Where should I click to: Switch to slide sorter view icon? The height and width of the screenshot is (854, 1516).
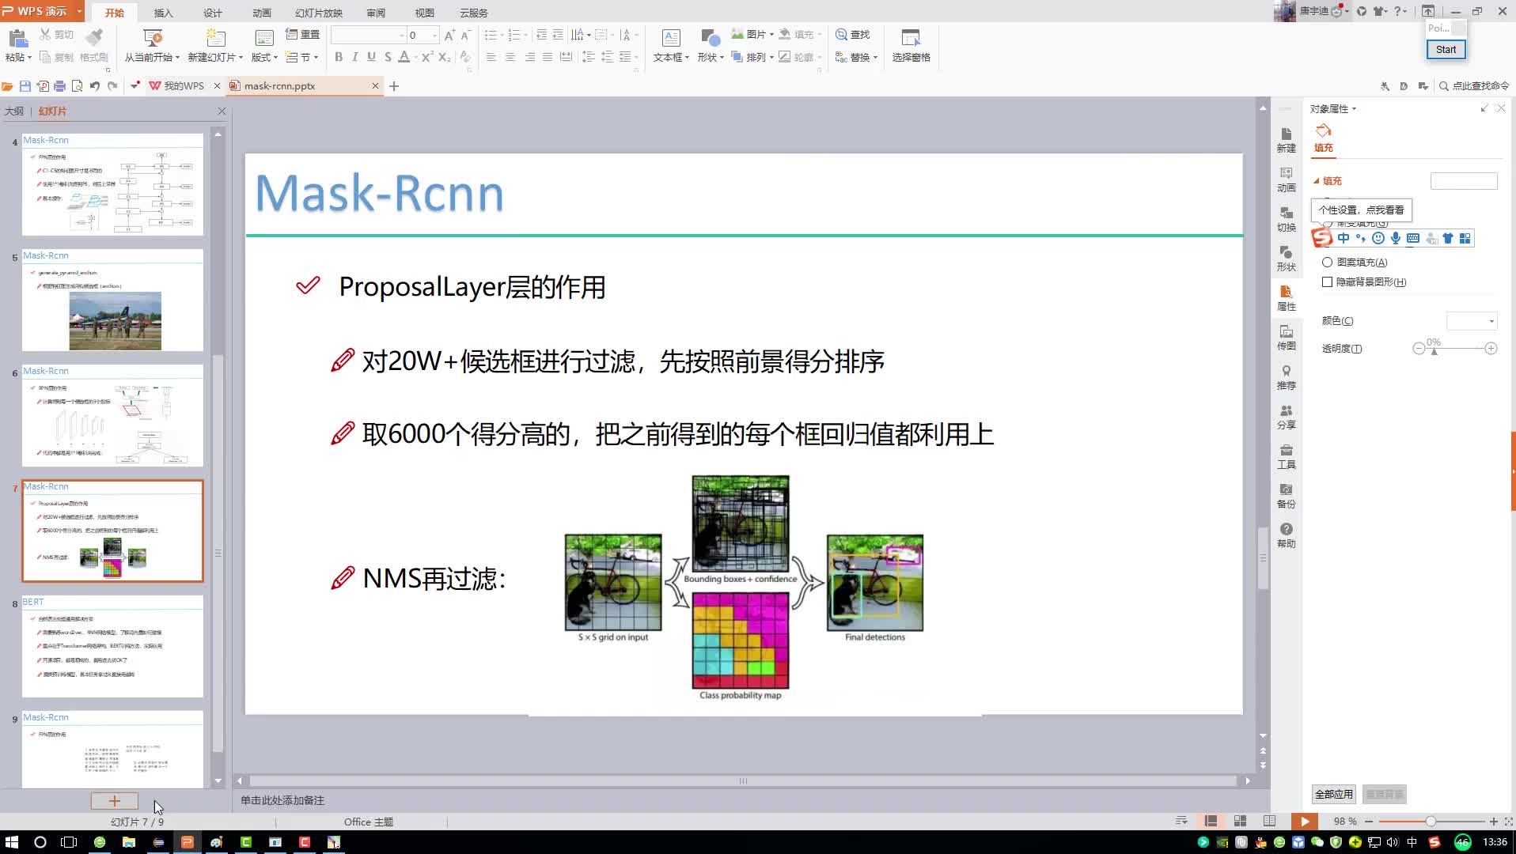click(x=1240, y=821)
